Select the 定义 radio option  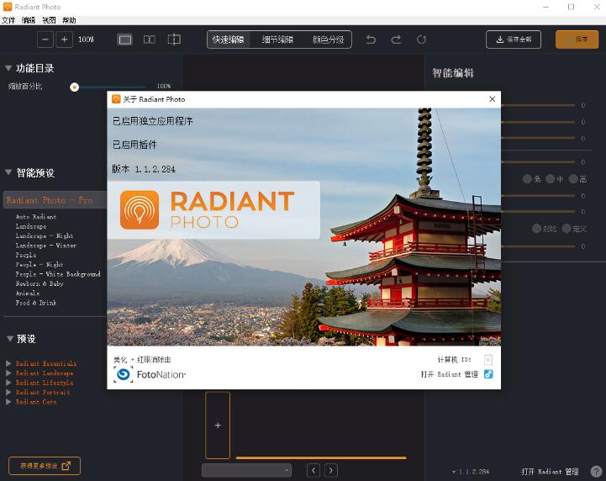point(566,229)
